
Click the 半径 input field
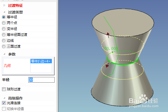coord(41,80)
